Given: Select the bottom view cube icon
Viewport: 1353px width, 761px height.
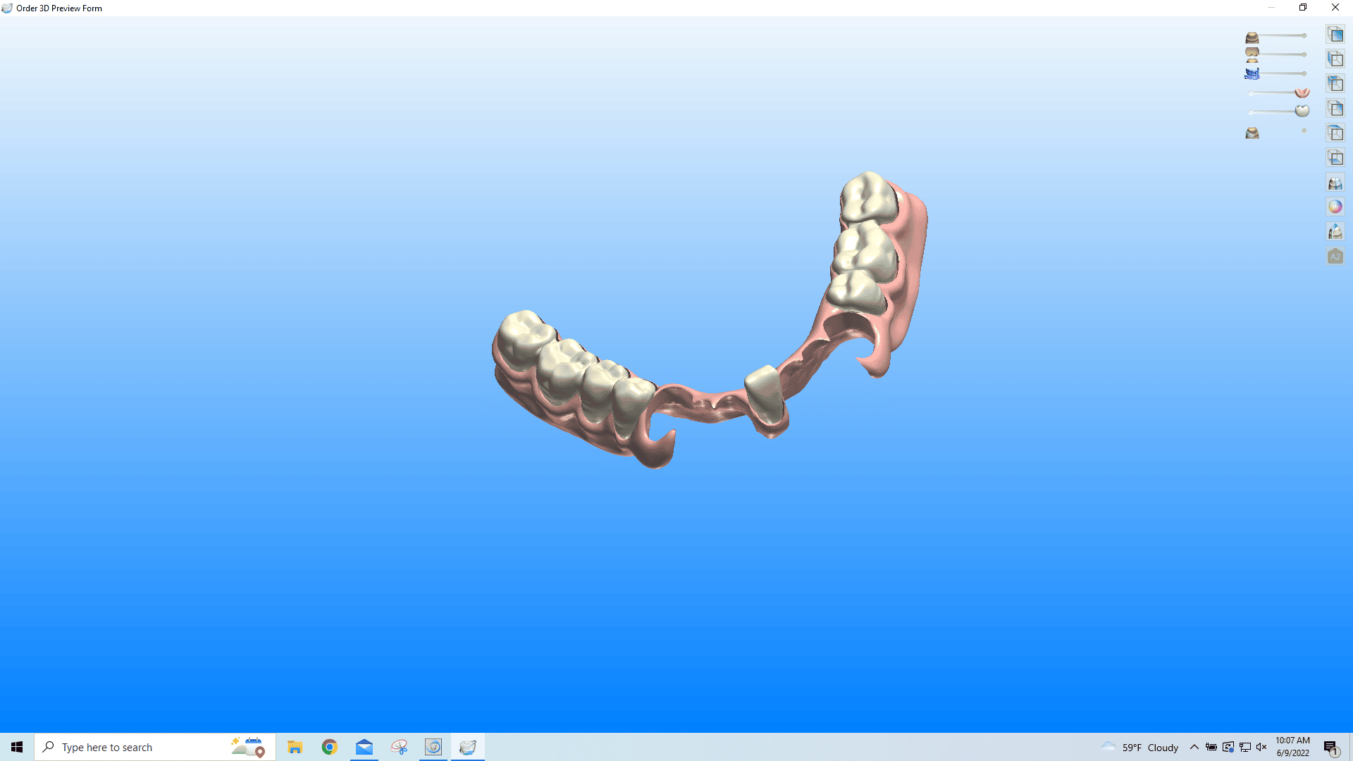Looking at the screenshot, I should pyautogui.click(x=1335, y=157).
